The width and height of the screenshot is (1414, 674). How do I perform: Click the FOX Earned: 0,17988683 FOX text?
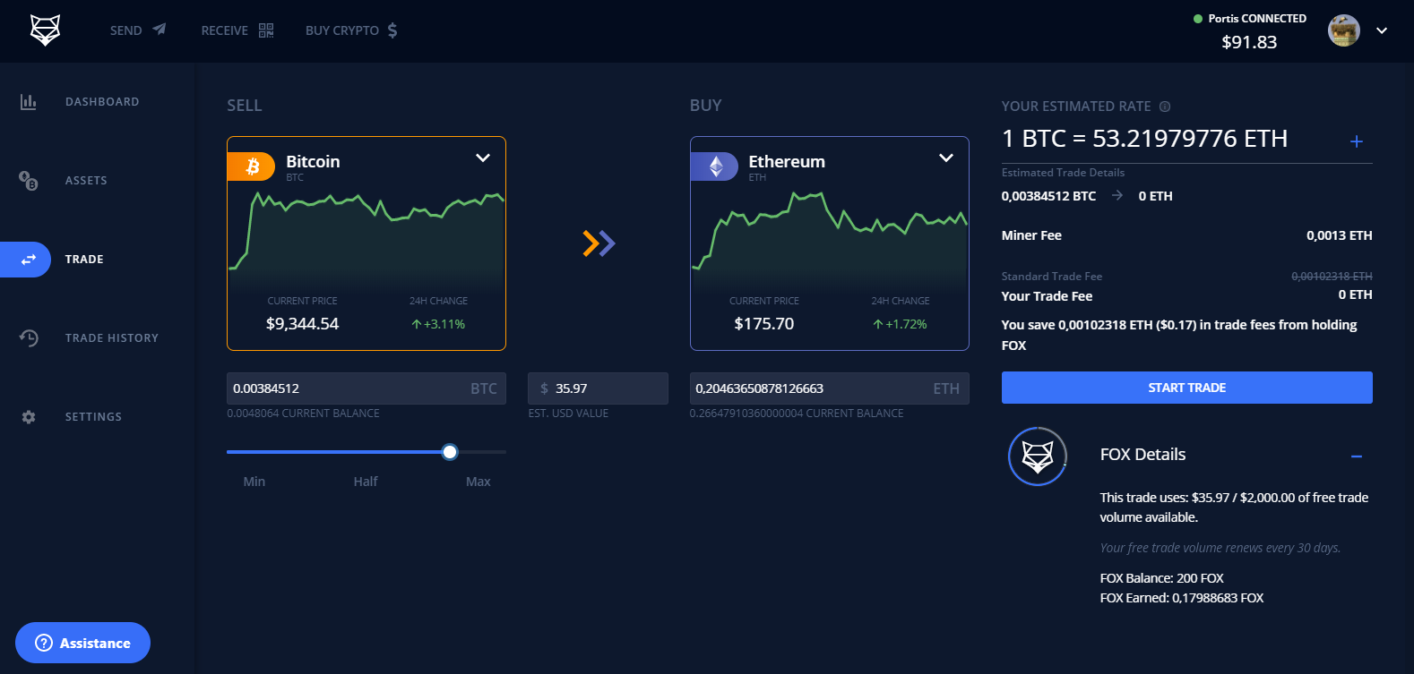point(1182,598)
